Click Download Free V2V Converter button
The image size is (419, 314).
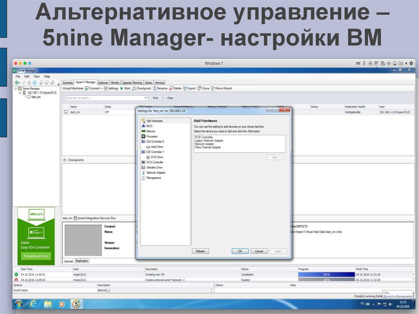(x=36, y=256)
